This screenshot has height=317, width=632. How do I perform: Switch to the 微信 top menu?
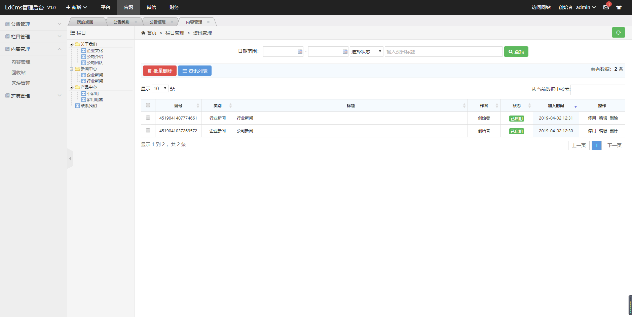point(151,7)
